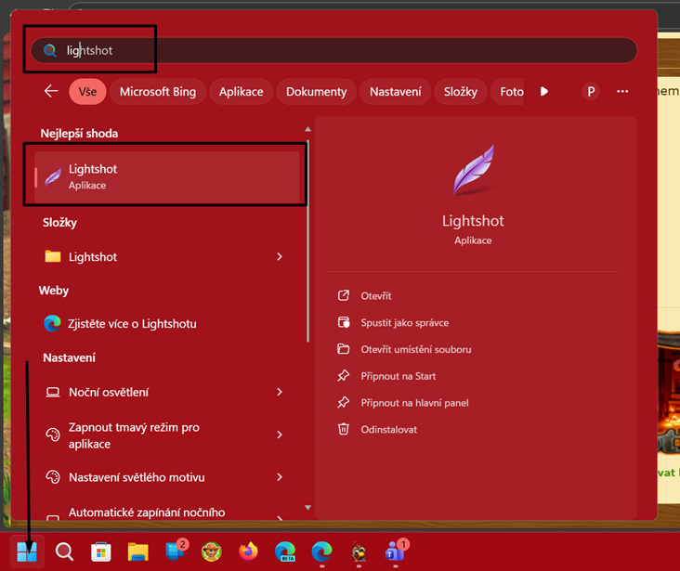Click the shield icon for Spustit jako správce
Image resolution: width=680 pixels, height=571 pixels.
[x=344, y=322]
